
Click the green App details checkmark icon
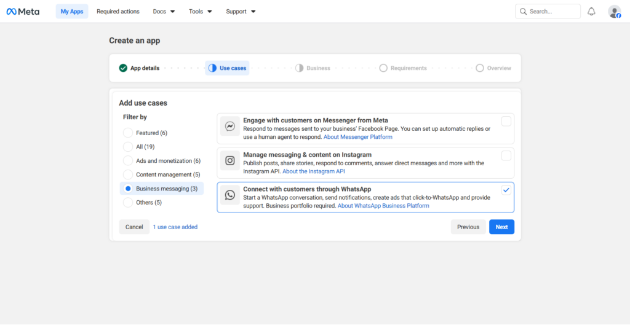[123, 68]
